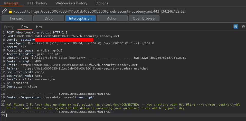The image size is (246, 121).
Task: Toggle the \n non-printable characters button
Action: (243, 27)
